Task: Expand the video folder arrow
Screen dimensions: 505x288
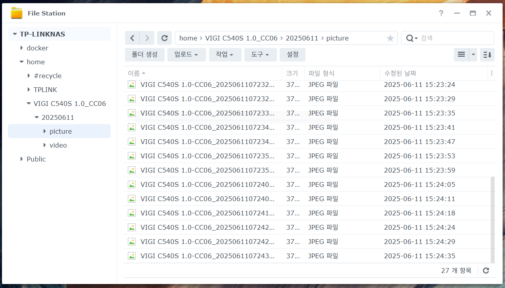Action: click(44, 145)
